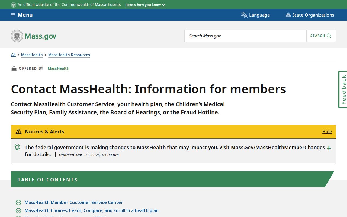Go to home via breadcrumb house icon
Viewport: 347px width, 217px height.
click(13, 55)
